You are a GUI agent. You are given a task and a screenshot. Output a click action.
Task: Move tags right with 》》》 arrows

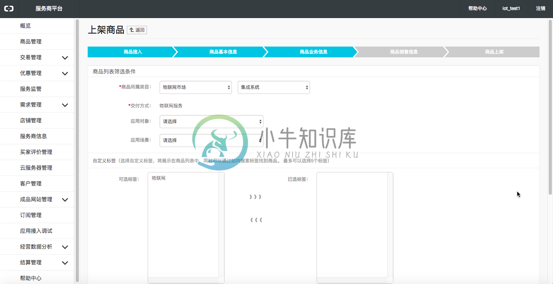255,197
